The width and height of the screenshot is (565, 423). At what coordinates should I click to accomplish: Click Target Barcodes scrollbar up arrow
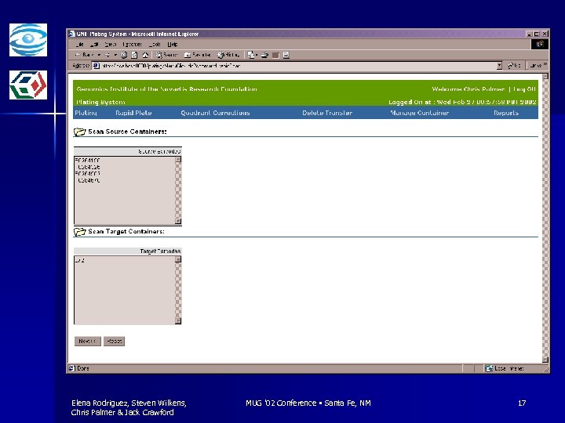[x=178, y=259]
